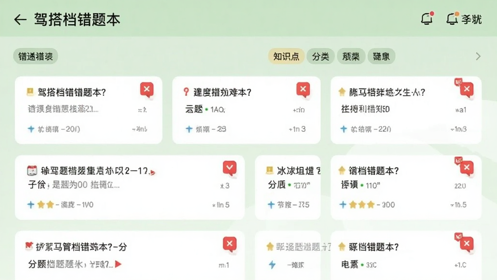This screenshot has width=497, height=280.
Task: Click the red play arrow on the bottom-left card
Action: (118, 264)
